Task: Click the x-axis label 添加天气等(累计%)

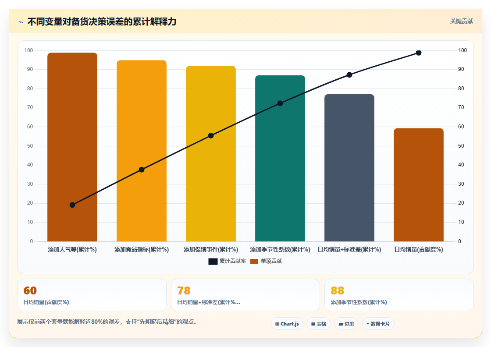Action: [x=72, y=250]
